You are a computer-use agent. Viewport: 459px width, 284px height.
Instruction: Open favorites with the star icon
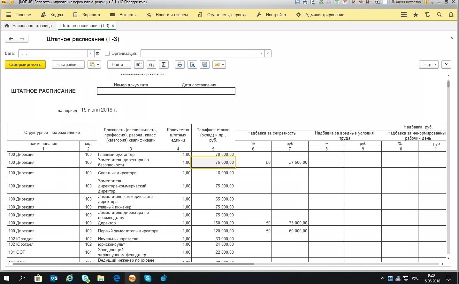point(416,15)
